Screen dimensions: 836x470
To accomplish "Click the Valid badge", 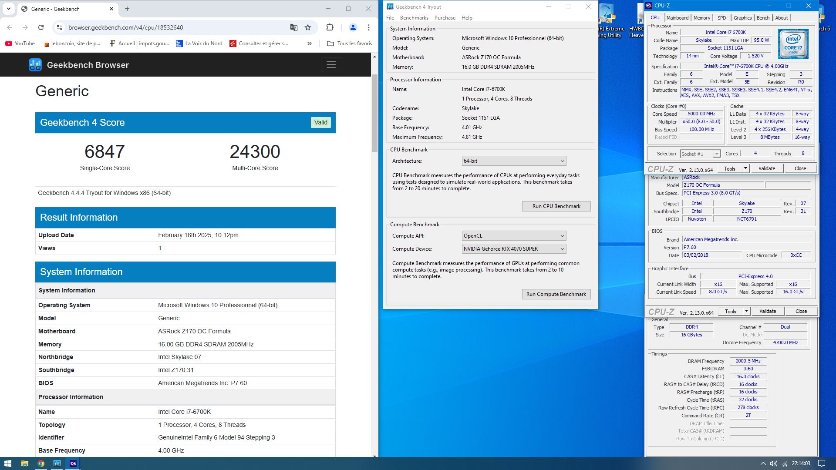I will click(x=321, y=123).
